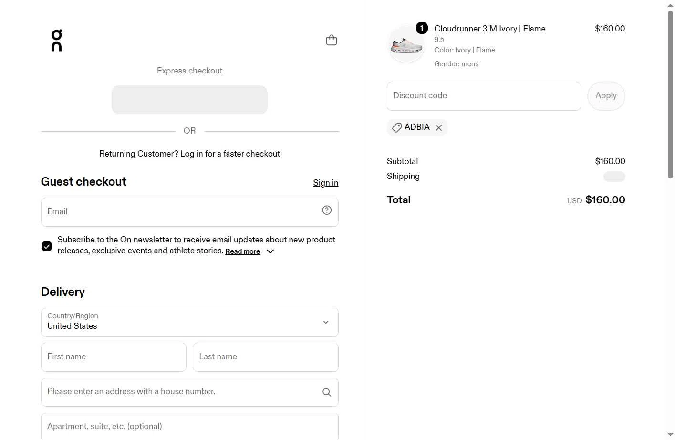The image size is (675, 440).
Task: Focus the Email input field
Action: tap(190, 212)
